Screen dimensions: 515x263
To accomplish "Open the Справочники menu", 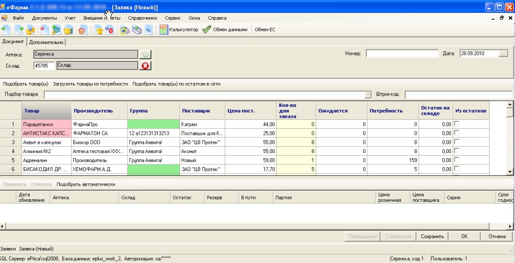I will click(x=142, y=18).
